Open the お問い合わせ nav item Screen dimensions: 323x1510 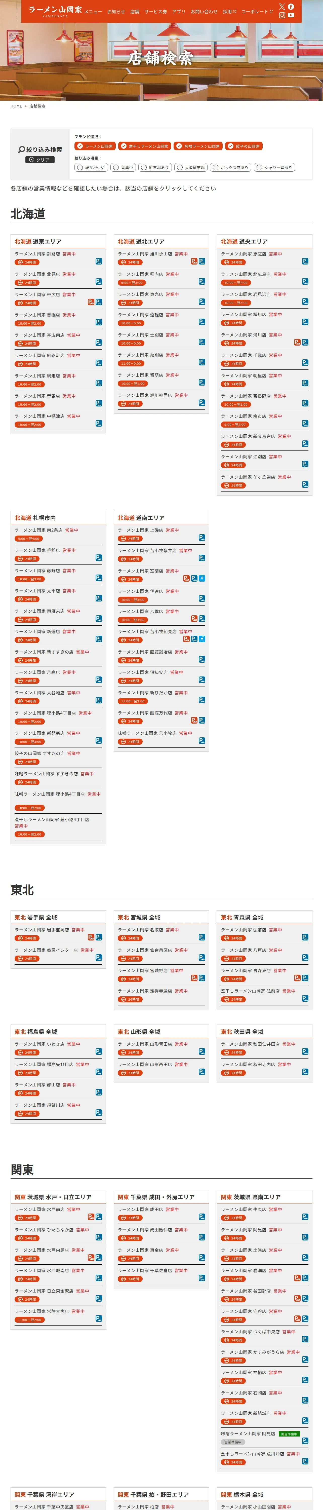[x=204, y=12]
